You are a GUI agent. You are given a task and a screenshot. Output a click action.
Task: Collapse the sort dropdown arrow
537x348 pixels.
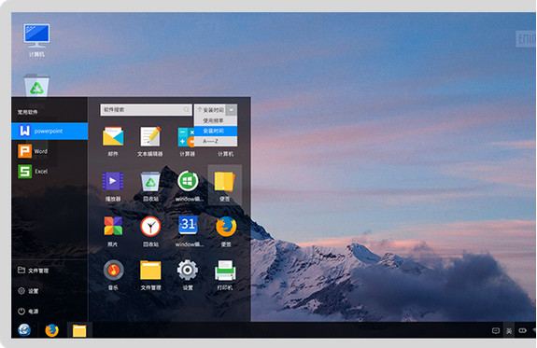[x=232, y=110]
